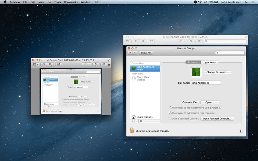Click the search field in the large Preview toolbar
Image resolution: width=258 pixels, height=161 pixels.
pyautogui.click(x=225, y=41)
